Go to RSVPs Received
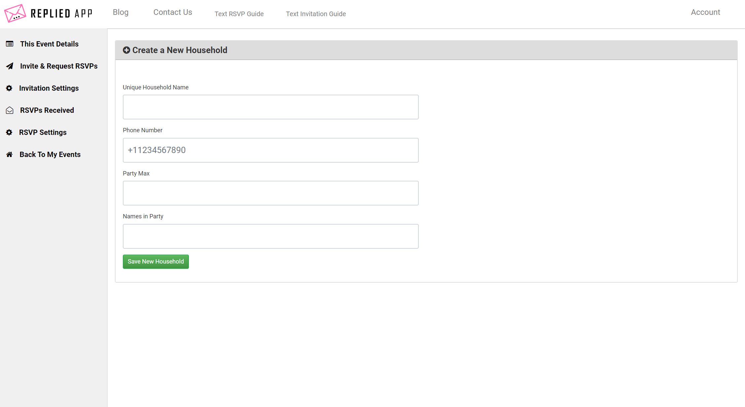745x407 pixels. point(47,110)
